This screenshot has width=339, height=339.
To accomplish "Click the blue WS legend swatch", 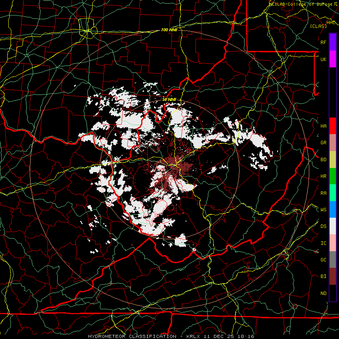I will click(x=333, y=209).
